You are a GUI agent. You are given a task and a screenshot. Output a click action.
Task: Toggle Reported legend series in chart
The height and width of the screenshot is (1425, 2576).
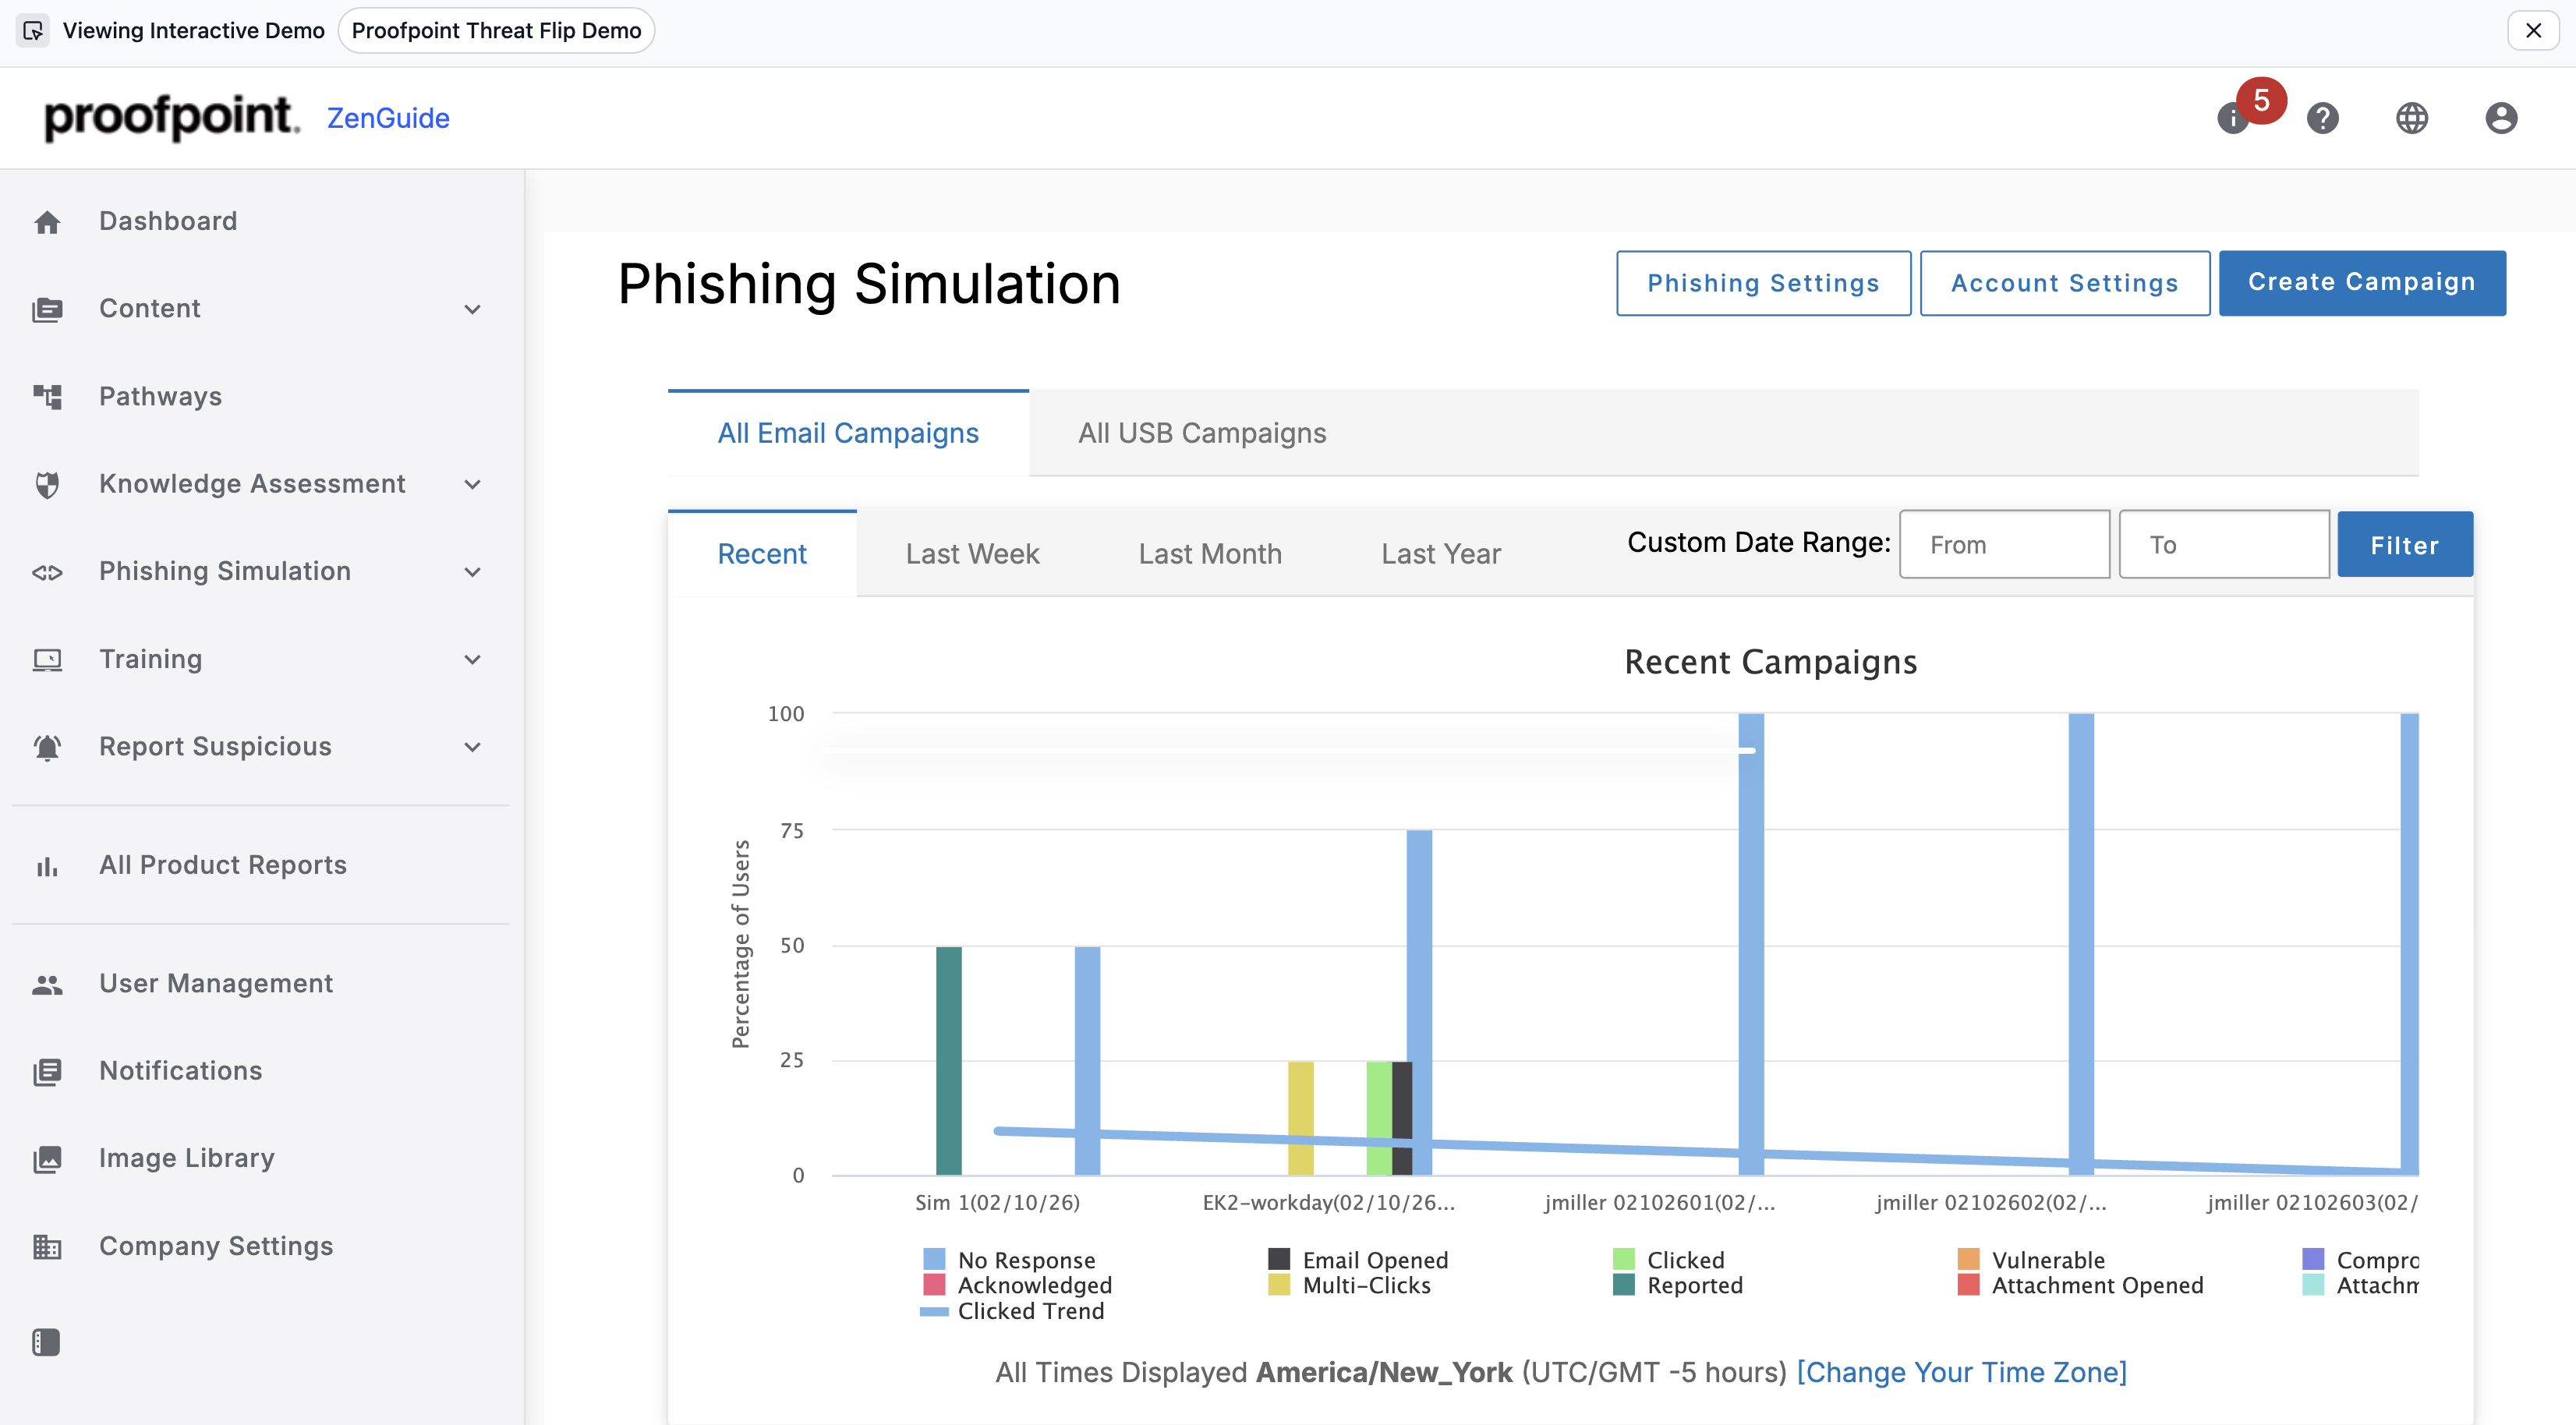point(1694,1285)
